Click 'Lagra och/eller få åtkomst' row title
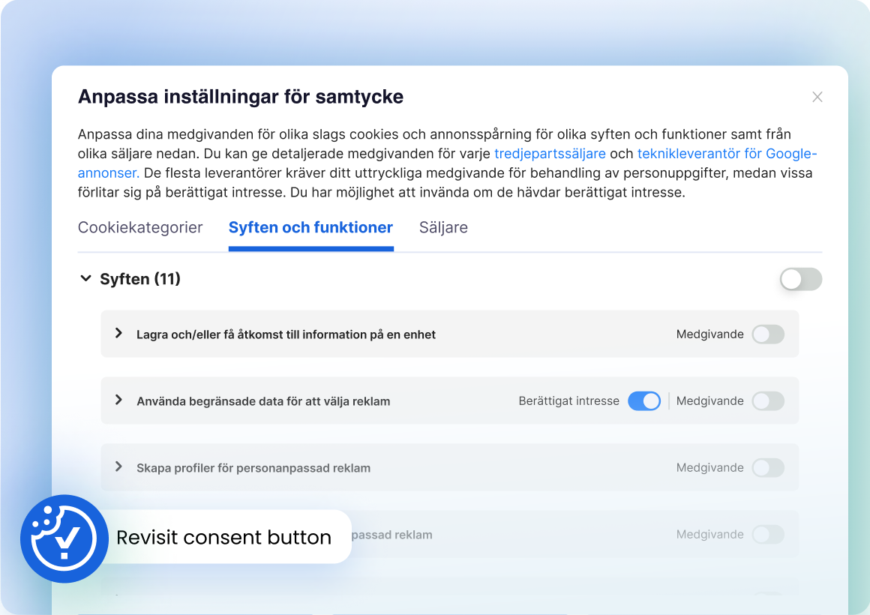870x615 pixels. 286,334
